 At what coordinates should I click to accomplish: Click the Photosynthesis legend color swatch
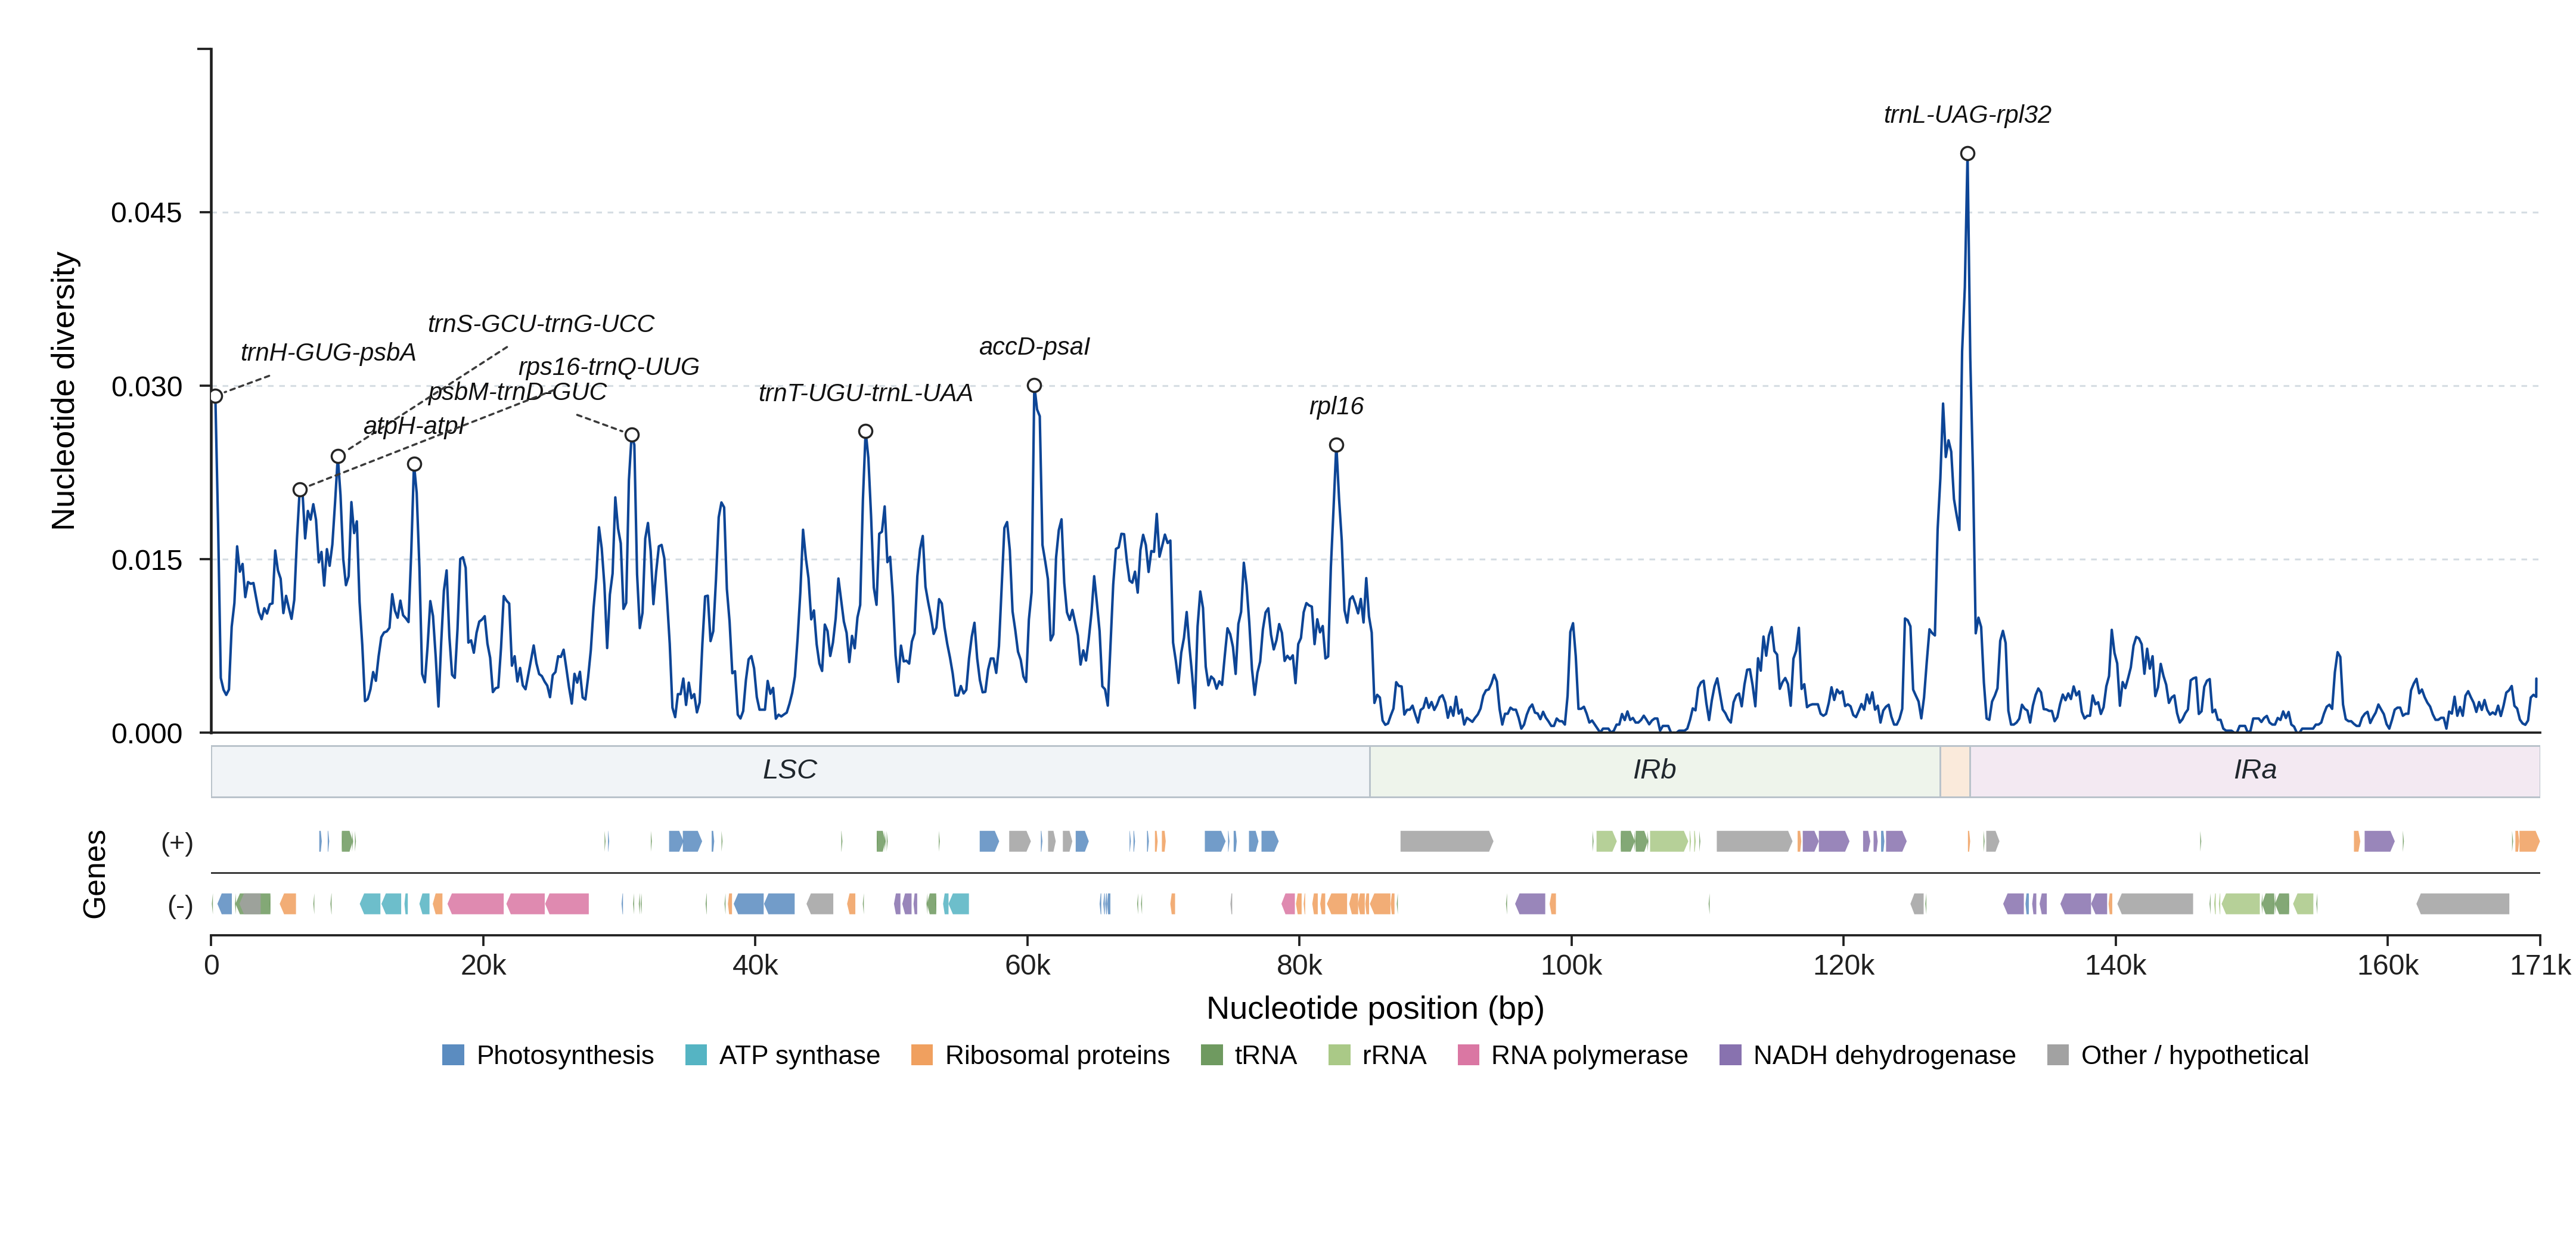(x=453, y=1055)
